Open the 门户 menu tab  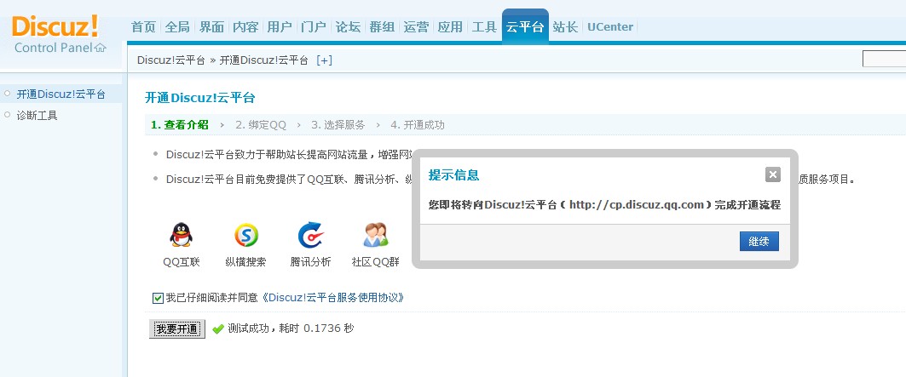pyautogui.click(x=314, y=26)
